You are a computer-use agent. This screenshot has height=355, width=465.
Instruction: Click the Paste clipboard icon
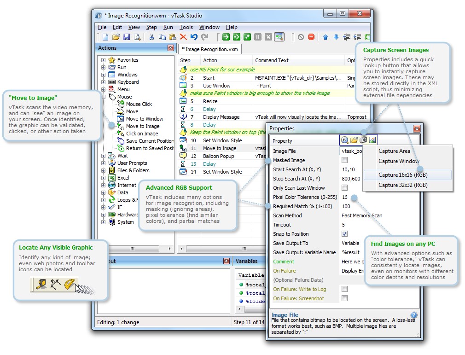173,37
